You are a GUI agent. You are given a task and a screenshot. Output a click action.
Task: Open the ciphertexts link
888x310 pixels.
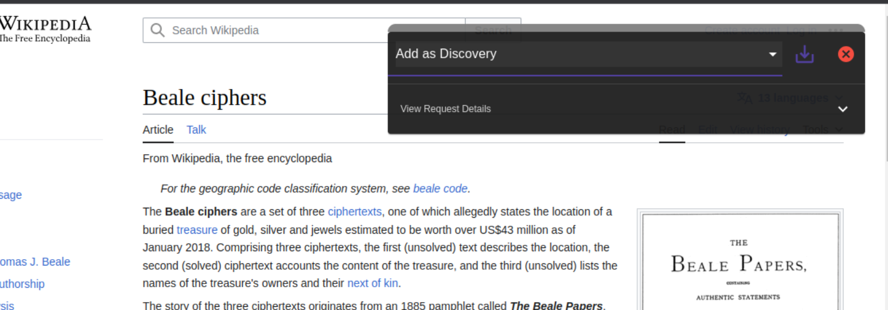click(x=355, y=211)
